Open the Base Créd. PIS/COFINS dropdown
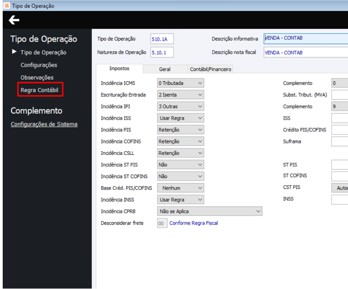 (181, 188)
